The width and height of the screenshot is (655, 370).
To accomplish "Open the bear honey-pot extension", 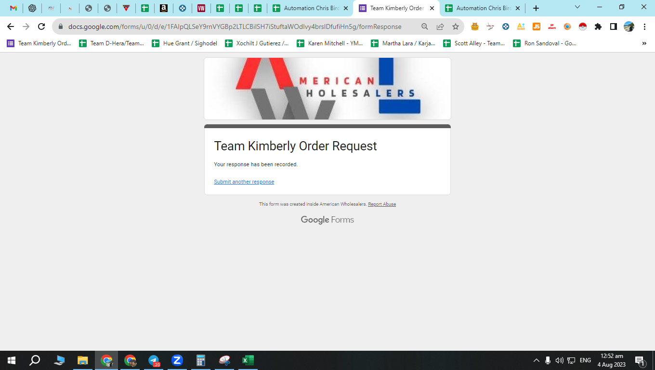I will click(475, 27).
